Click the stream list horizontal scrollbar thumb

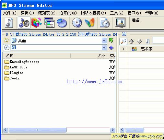(135, 130)
